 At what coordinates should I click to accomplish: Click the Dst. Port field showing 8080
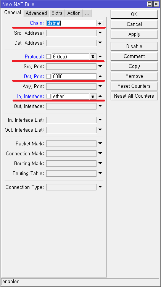(74, 76)
